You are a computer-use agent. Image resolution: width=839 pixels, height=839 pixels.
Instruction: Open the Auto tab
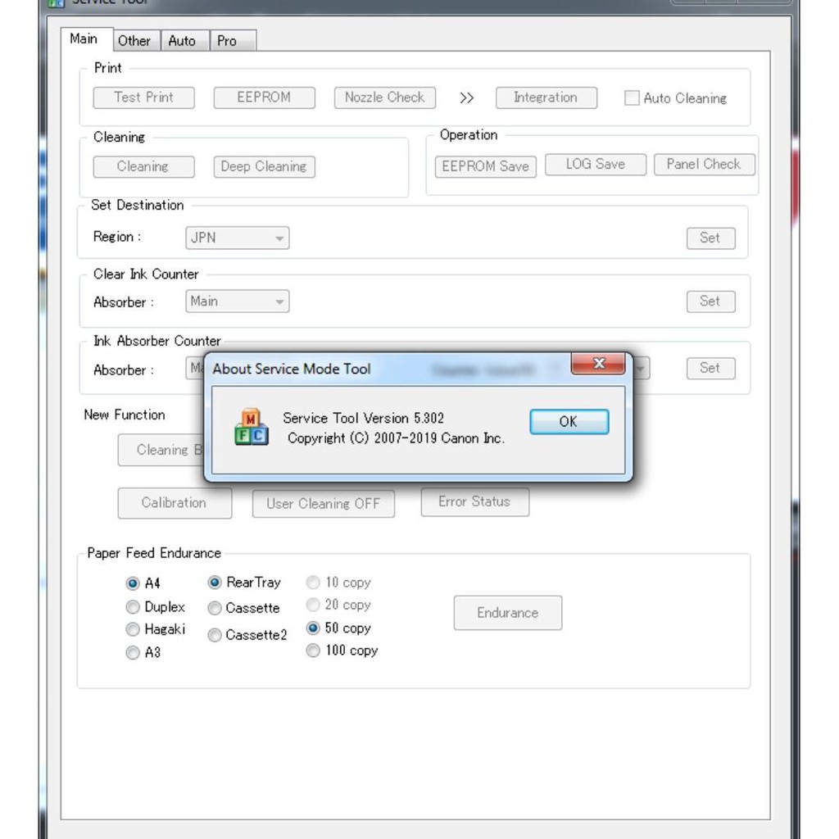pyautogui.click(x=182, y=40)
